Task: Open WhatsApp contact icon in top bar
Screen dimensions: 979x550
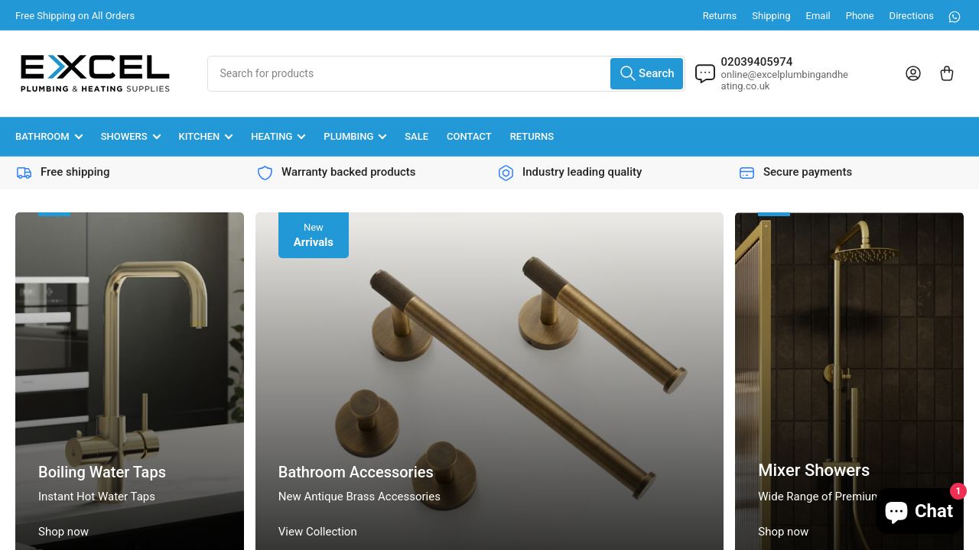Action: click(x=955, y=16)
